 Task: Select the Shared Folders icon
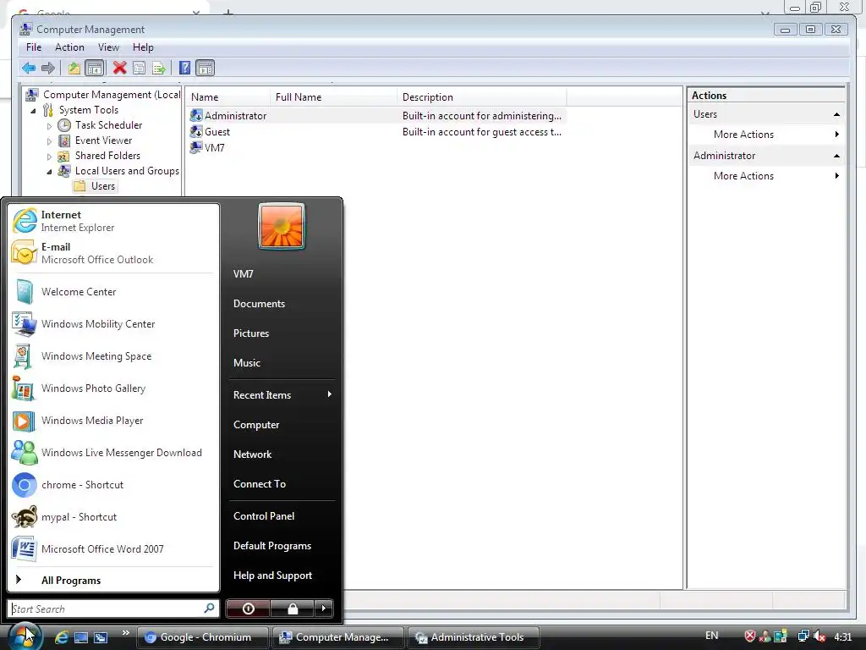pyautogui.click(x=64, y=156)
